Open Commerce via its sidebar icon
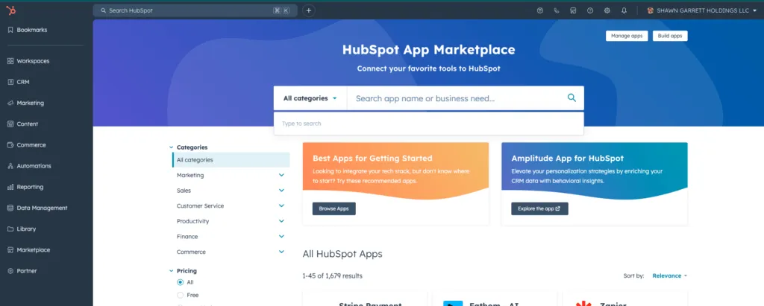 [10, 145]
